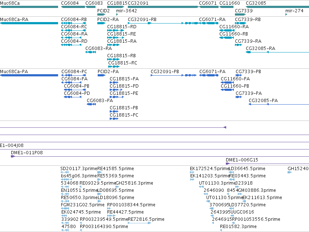The width and height of the screenshot is (309, 232).
Task: Select the CG32085 gene label
Action: tap(256, 3)
